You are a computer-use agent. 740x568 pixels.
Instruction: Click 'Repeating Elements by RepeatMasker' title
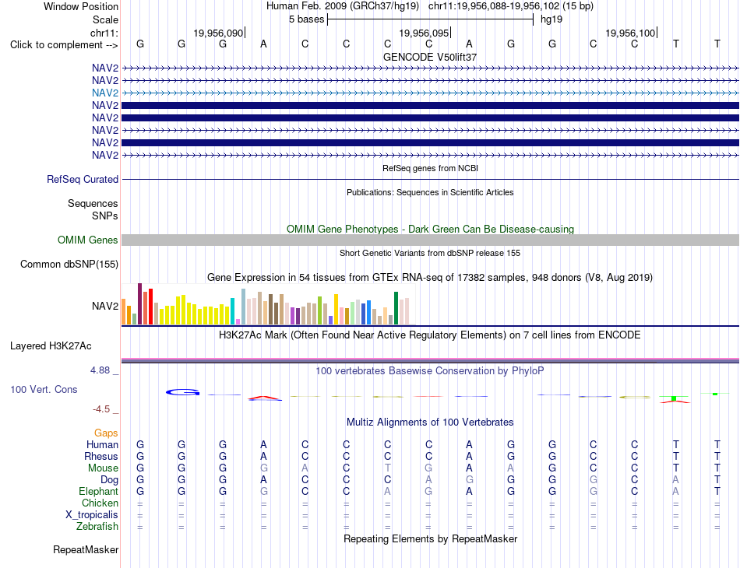[431, 538]
